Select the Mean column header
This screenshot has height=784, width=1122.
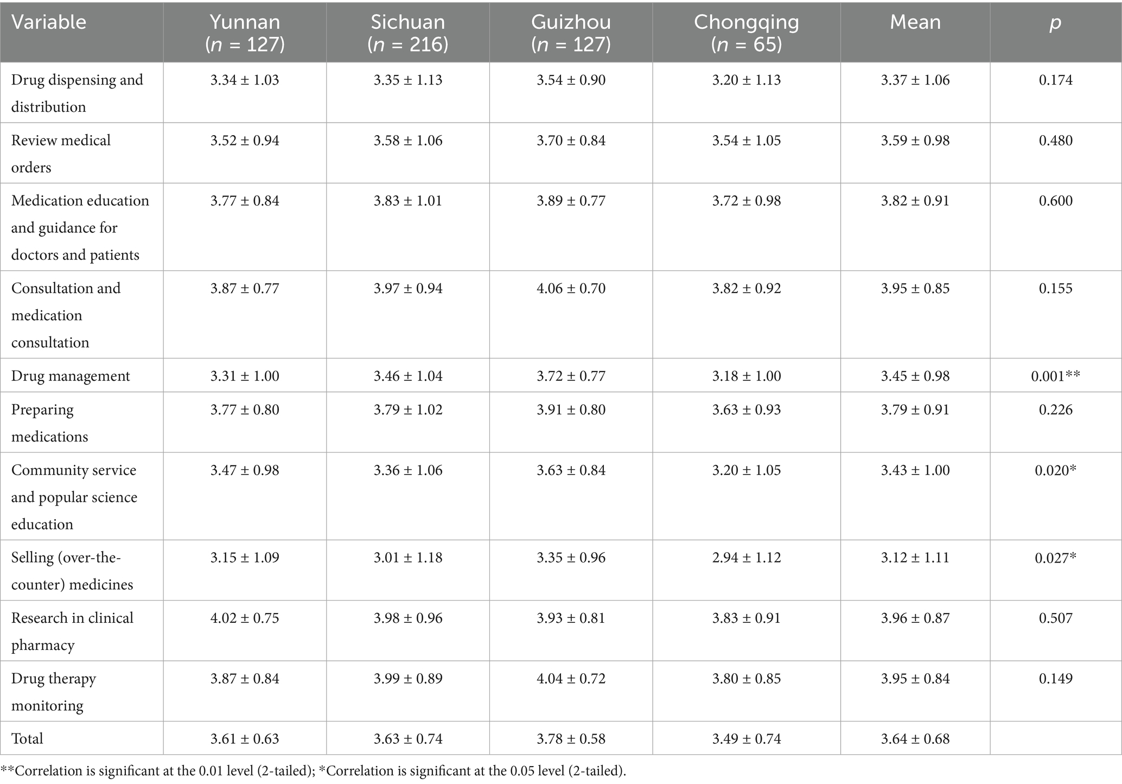915,22
